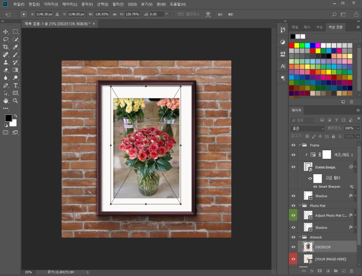Select the [YOUR IMAGE HERE] layer
Screen dimensions: 362x276
[x=329, y=259]
